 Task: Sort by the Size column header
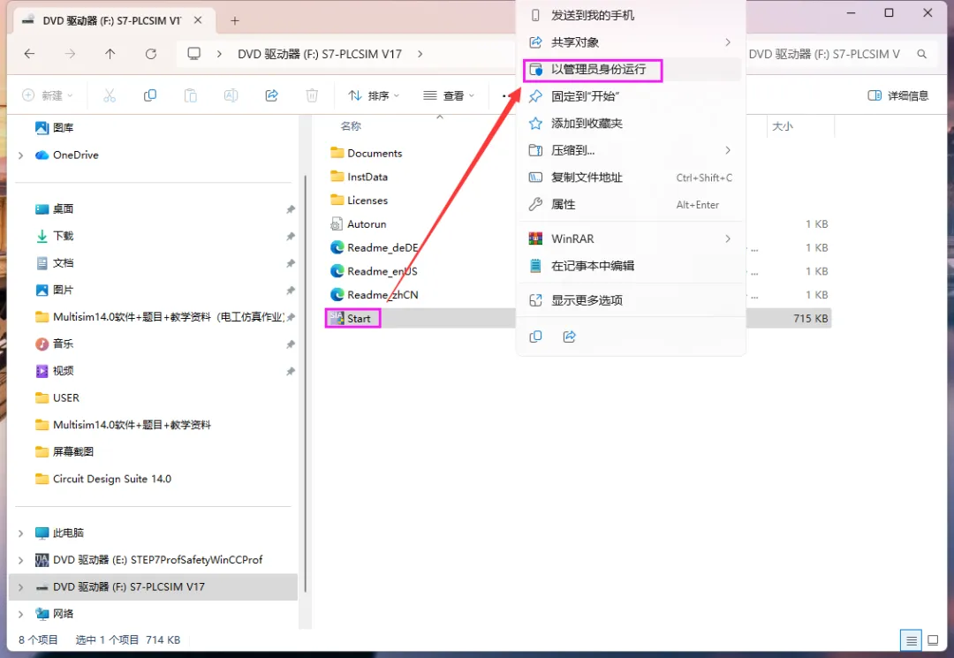coord(783,126)
